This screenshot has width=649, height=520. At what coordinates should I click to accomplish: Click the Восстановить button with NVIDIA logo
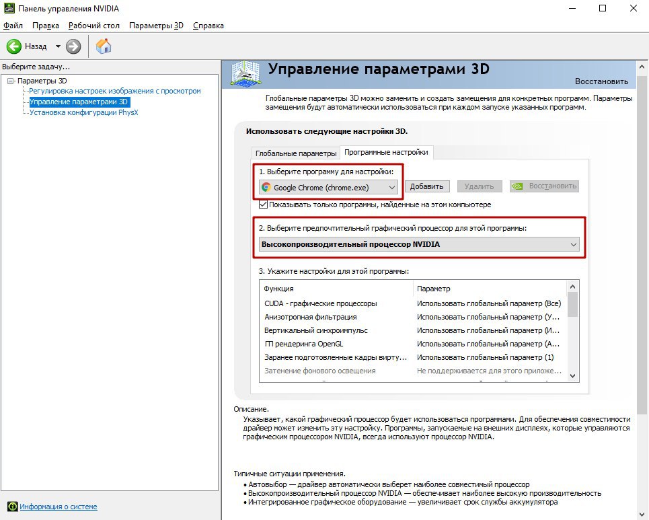pos(544,186)
